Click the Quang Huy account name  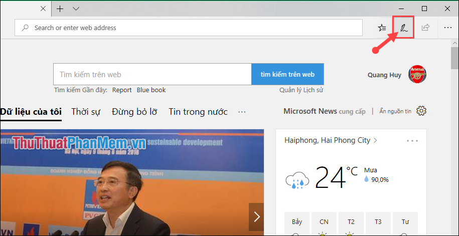pos(384,75)
